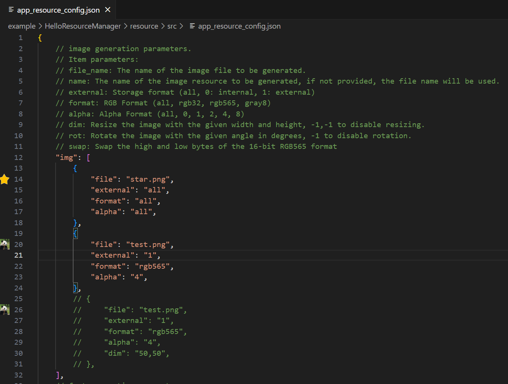The height and width of the screenshot is (384, 508).
Task: Click the 'rot: Rotate the image' comment line
Action: (x=234, y=136)
